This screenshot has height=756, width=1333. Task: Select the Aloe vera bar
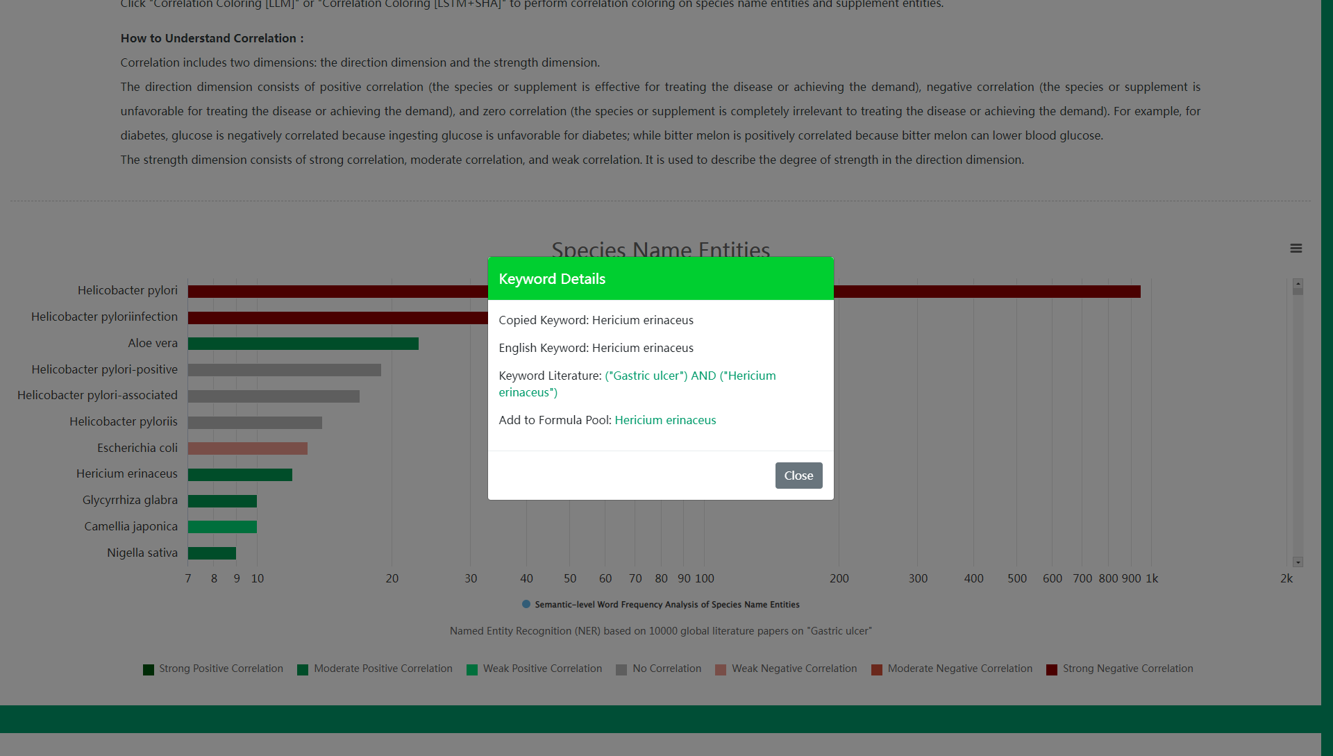(303, 344)
